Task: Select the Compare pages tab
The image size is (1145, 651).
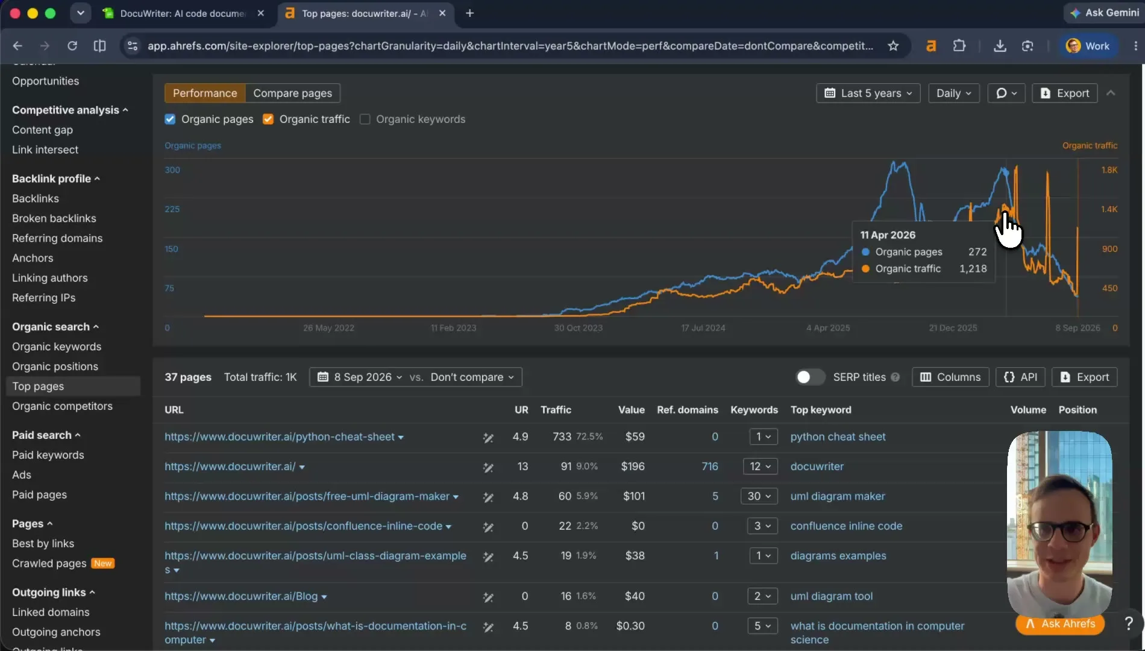Action: click(292, 93)
